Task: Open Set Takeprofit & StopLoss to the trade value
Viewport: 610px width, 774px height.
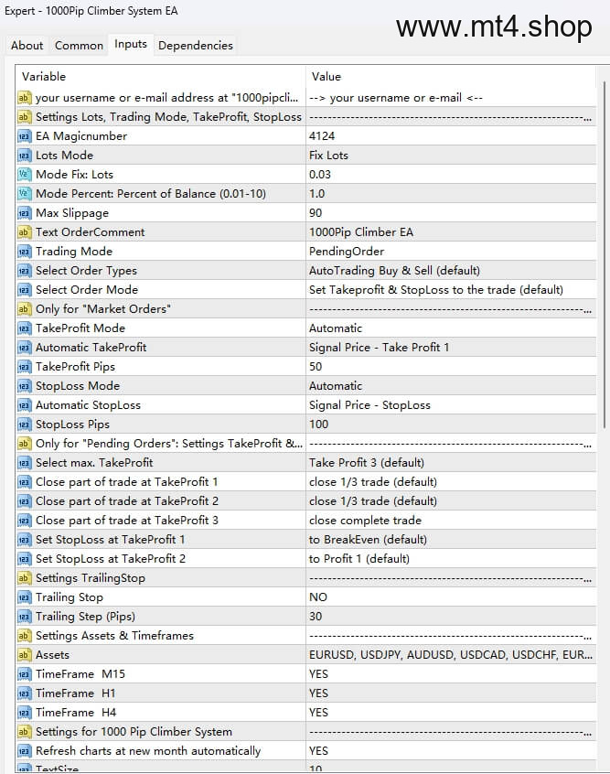Action: (x=451, y=290)
